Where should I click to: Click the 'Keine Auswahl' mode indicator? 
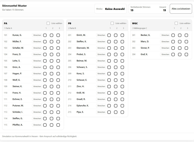115,9
